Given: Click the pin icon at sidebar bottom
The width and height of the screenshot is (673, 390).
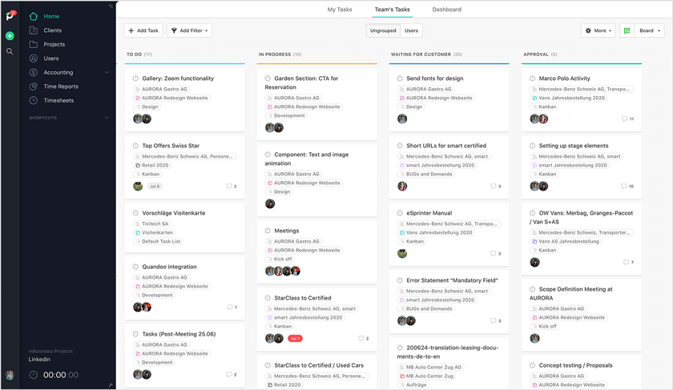Looking at the screenshot, I should [111, 385].
